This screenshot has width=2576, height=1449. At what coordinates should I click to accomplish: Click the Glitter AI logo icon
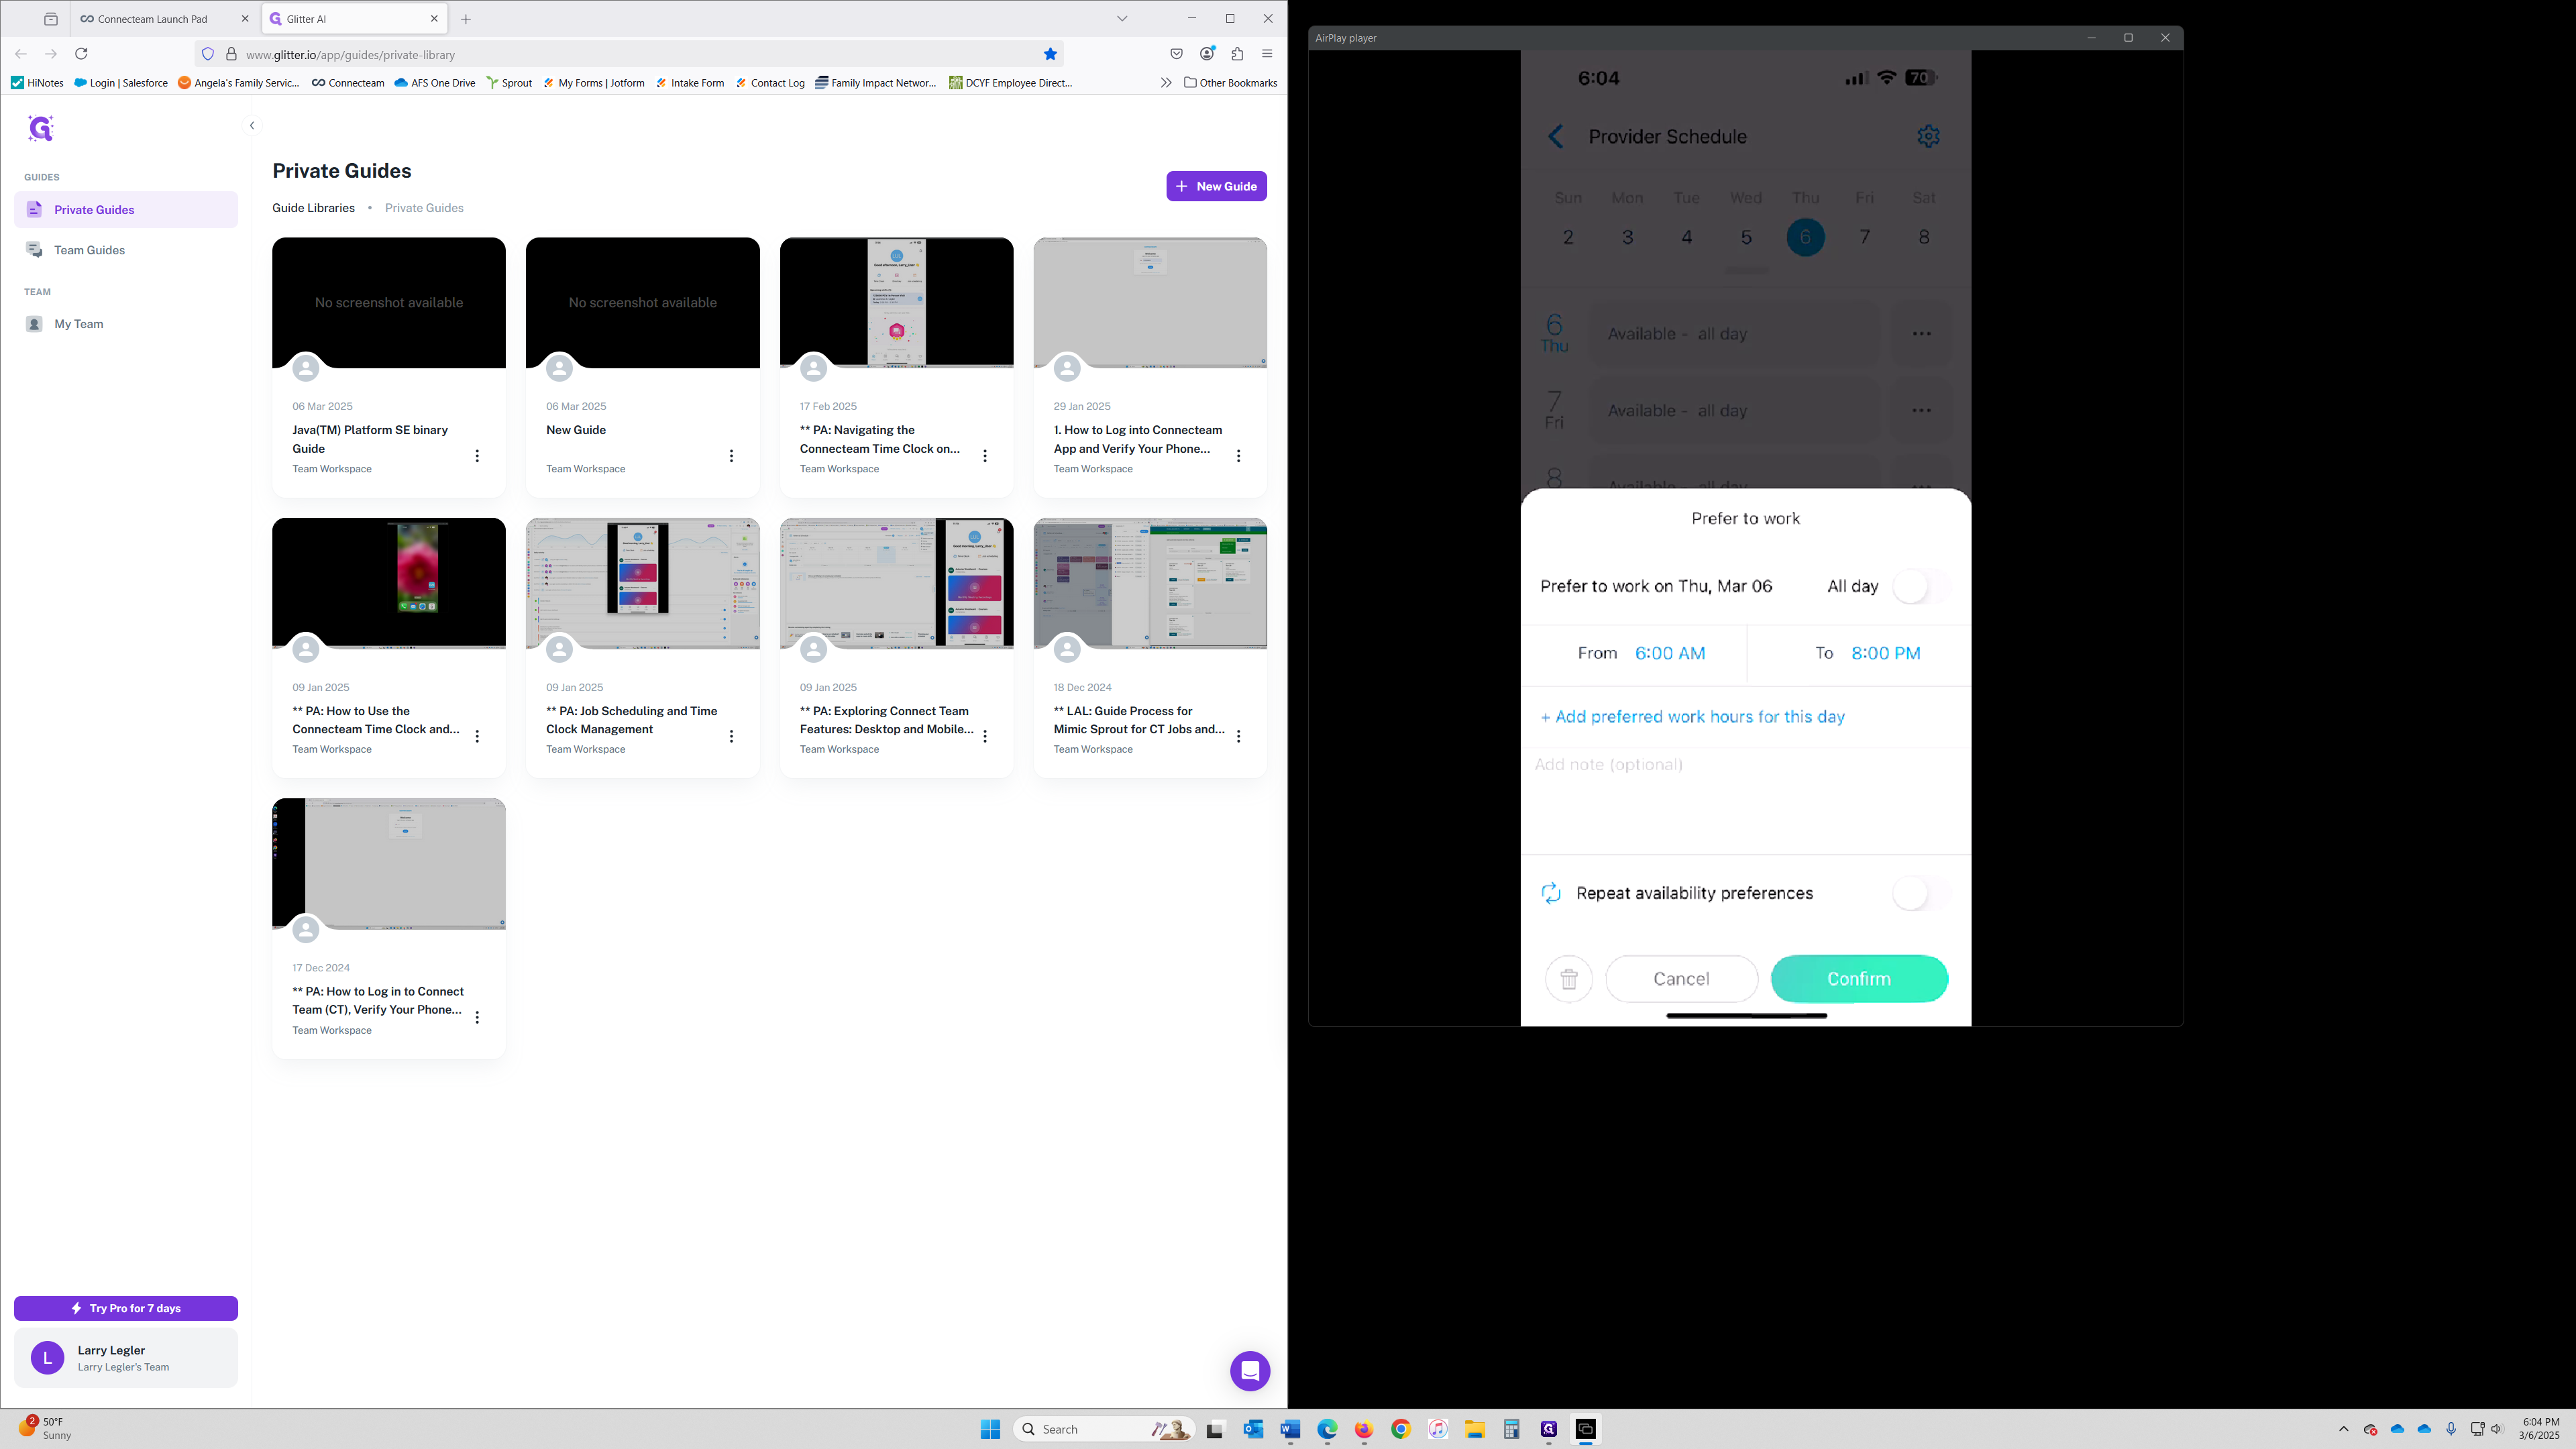click(41, 128)
